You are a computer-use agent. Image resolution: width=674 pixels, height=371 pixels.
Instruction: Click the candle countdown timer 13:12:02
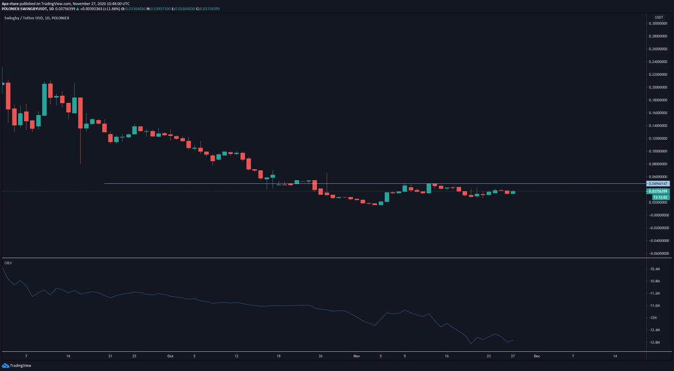(661, 198)
